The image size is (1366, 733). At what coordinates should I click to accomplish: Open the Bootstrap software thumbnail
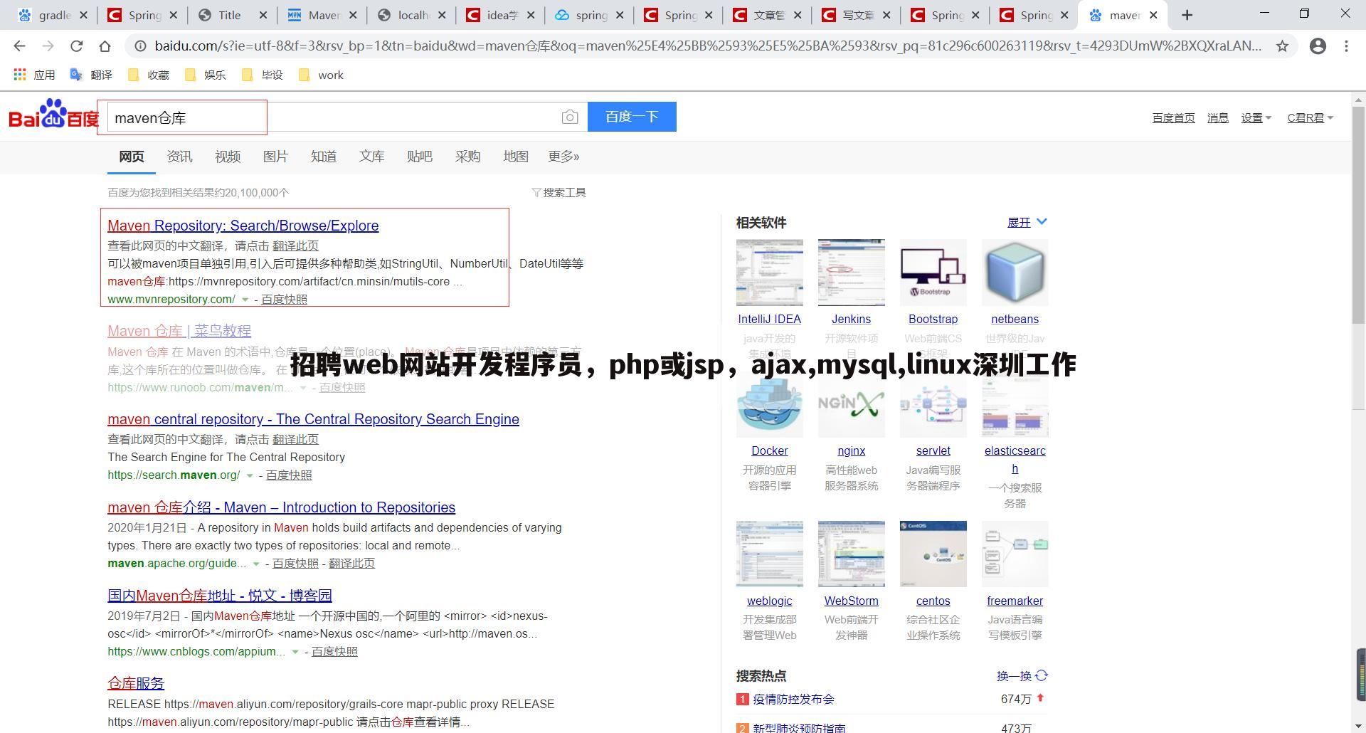[x=933, y=273]
